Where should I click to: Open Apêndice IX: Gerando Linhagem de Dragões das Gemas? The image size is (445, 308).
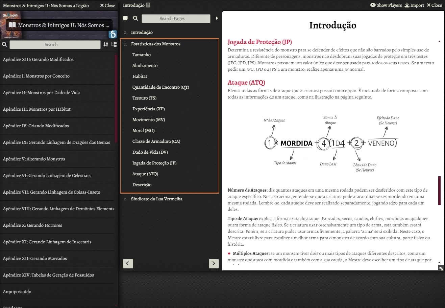coord(57,142)
